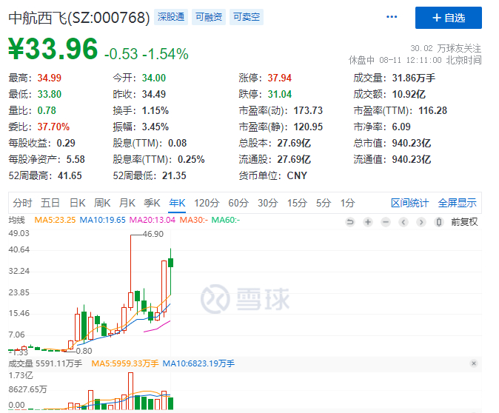Click the MA30 legend label
Viewport: 499px width, 413px height.
click(x=193, y=220)
